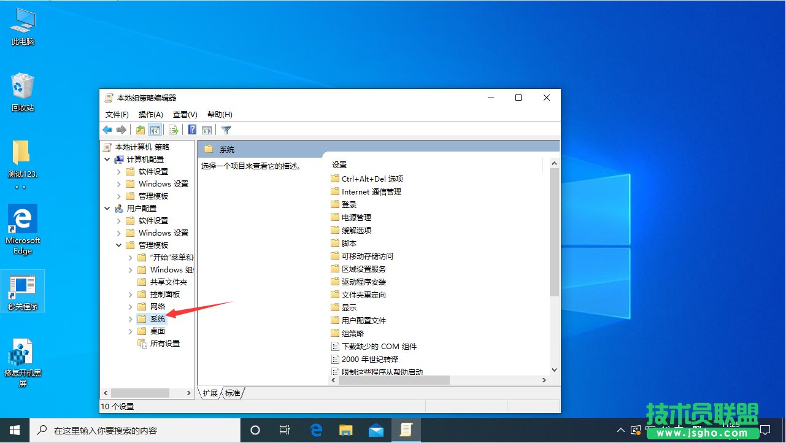Click the vertical scrollbar down arrow
786x443 pixels.
554,369
